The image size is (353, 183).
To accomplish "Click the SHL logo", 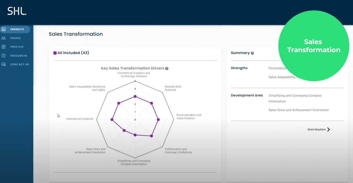I will [16, 11].
